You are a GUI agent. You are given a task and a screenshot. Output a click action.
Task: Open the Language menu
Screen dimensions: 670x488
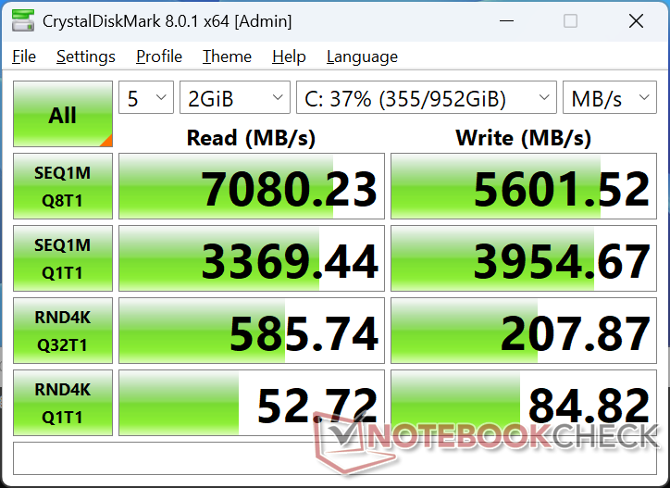[362, 56]
